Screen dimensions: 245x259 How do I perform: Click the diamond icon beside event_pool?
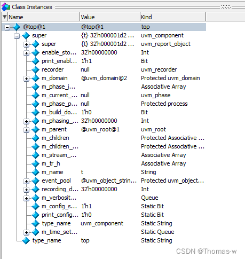tap(35, 181)
